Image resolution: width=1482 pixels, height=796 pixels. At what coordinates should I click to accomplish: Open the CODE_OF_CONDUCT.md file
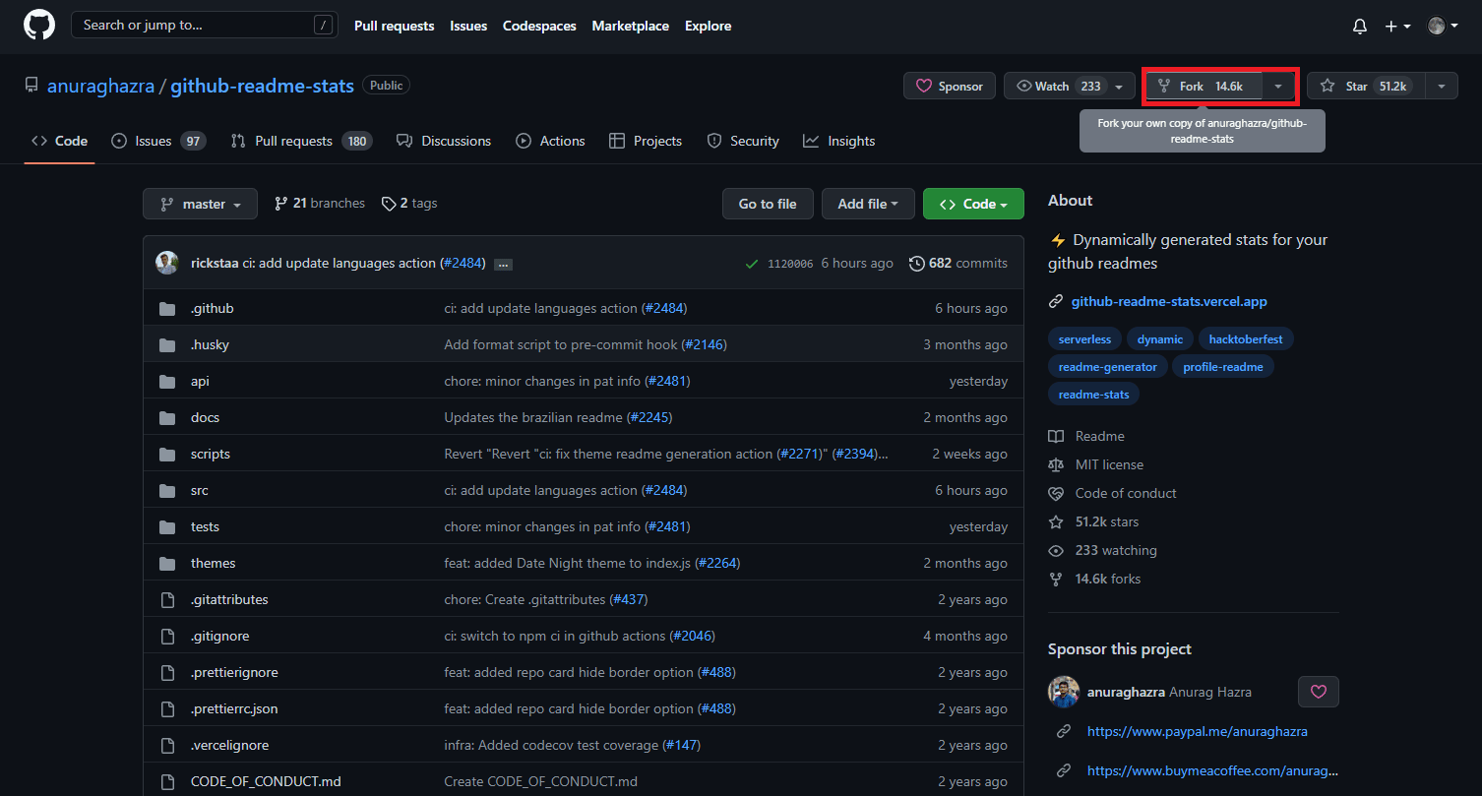pos(266,781)
